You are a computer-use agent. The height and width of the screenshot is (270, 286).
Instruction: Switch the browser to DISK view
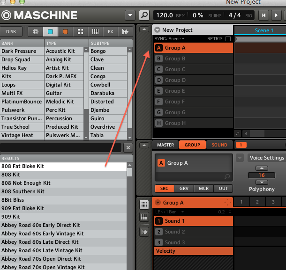(x=11, y=32)
